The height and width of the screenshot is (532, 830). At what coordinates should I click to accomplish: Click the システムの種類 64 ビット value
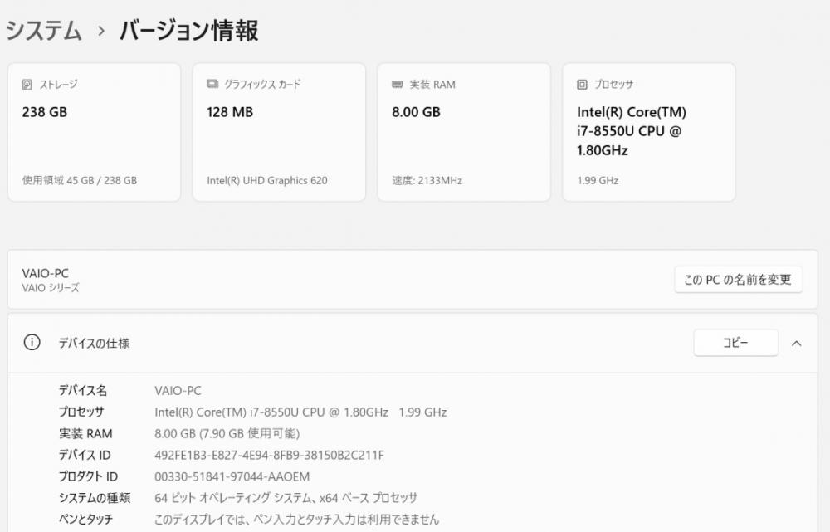286,498
